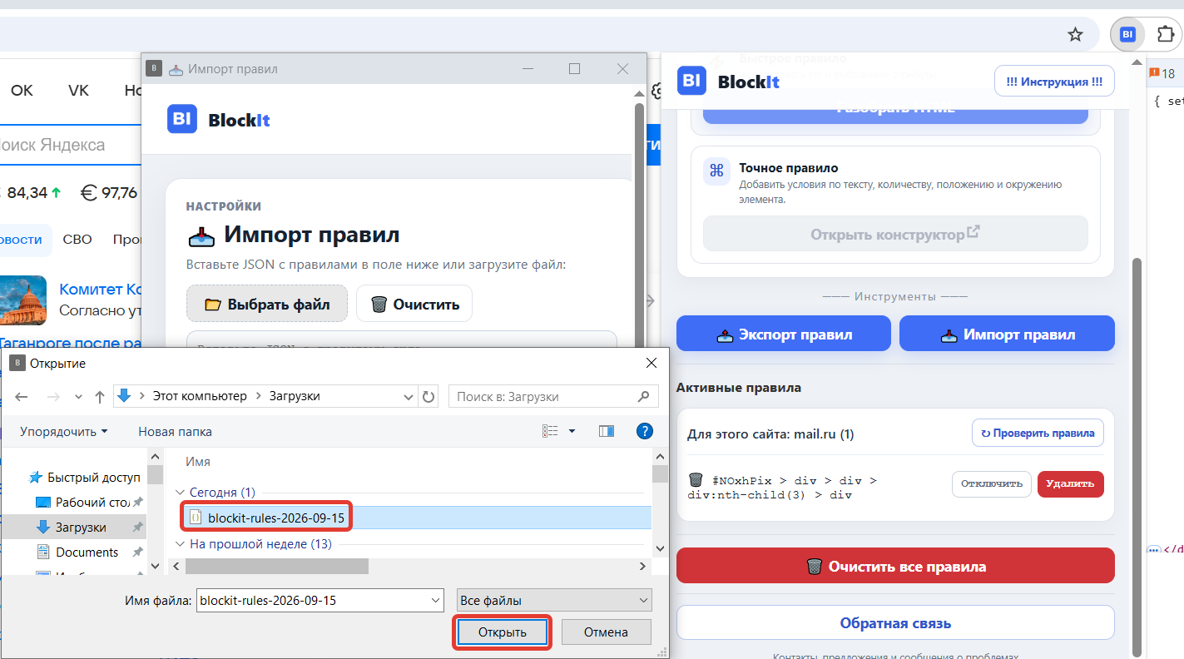Open the Упорядочить menu
Viewport: 1184px width, 659px height.
[64, 431]
